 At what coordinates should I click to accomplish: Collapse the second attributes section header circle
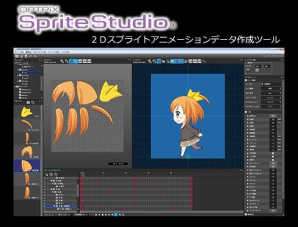(x=246, y=112)
